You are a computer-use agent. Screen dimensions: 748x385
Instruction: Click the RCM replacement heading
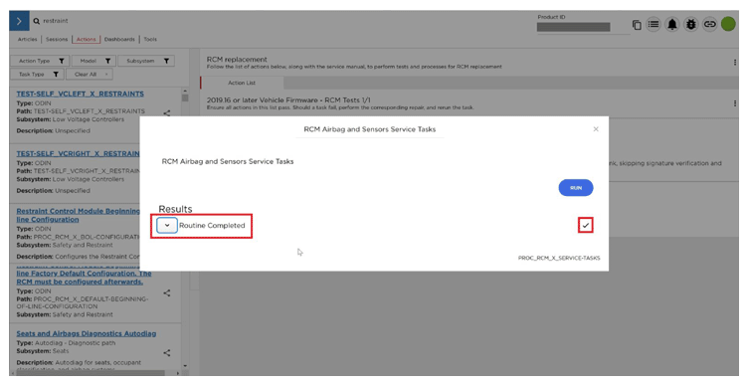point(237,59)
